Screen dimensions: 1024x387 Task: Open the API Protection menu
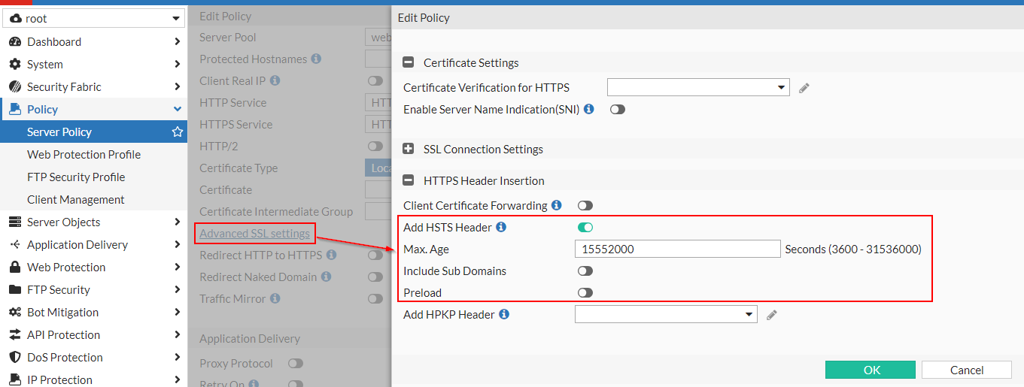click(x=93, y=335)
